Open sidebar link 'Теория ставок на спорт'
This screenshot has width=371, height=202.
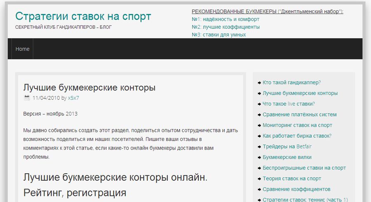292,179
